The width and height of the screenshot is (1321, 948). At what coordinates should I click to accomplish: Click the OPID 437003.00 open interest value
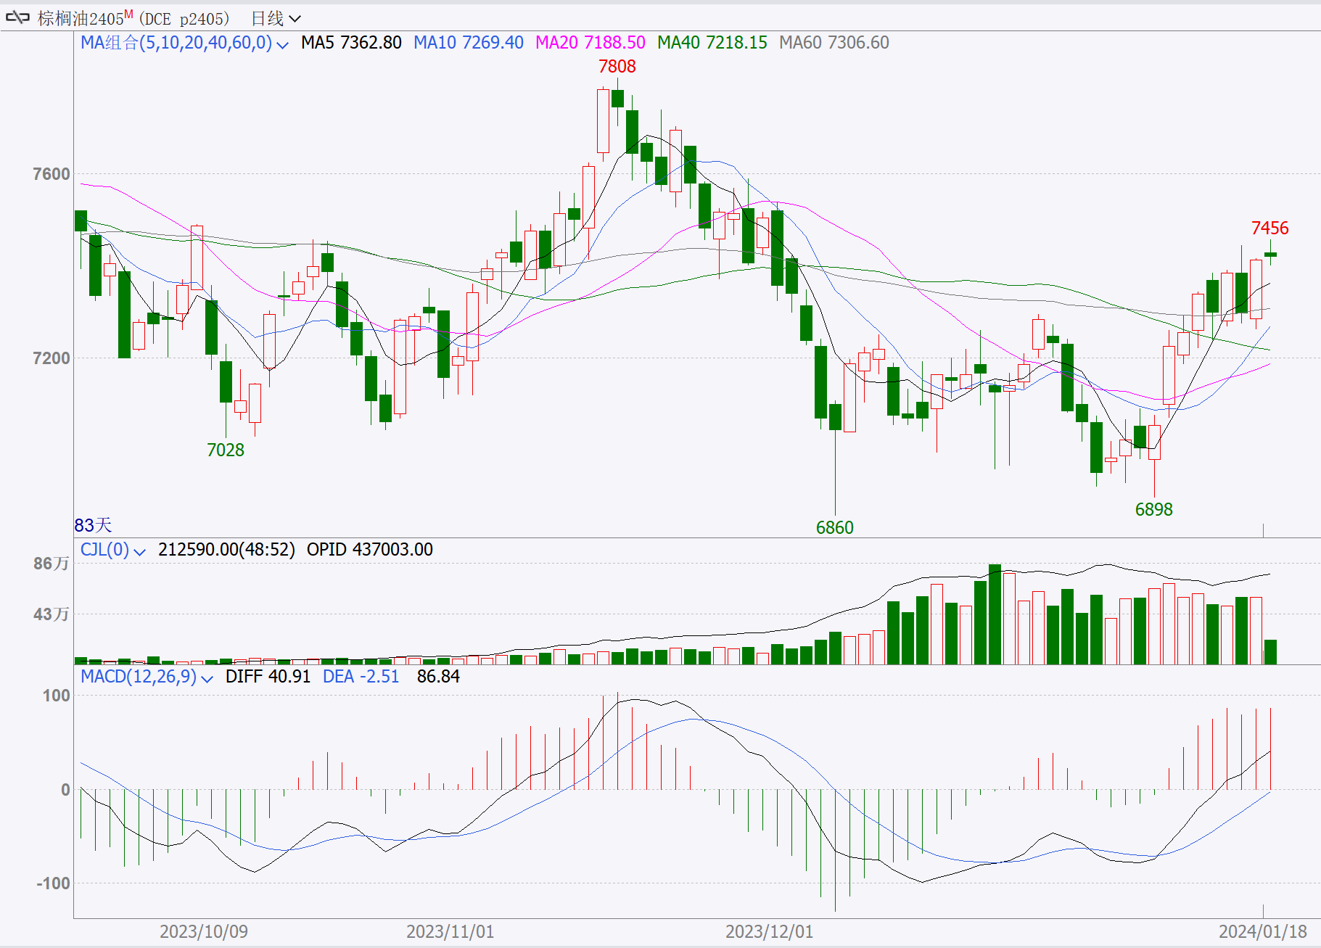(370, 550)
